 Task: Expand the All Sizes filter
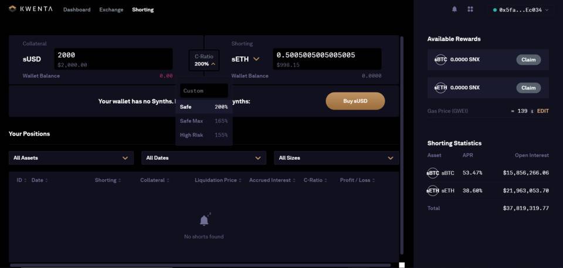[337, 157]
